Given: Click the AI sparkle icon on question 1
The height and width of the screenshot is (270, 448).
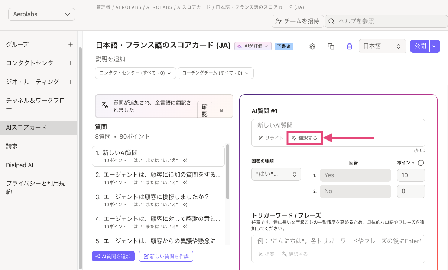Looking at the screenshot, I should point(185,161).
